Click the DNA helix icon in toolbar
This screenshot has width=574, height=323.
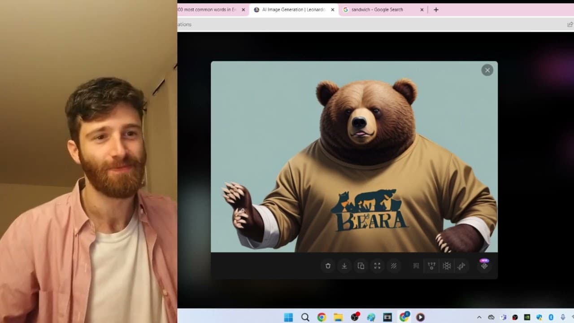click(461, 266)
